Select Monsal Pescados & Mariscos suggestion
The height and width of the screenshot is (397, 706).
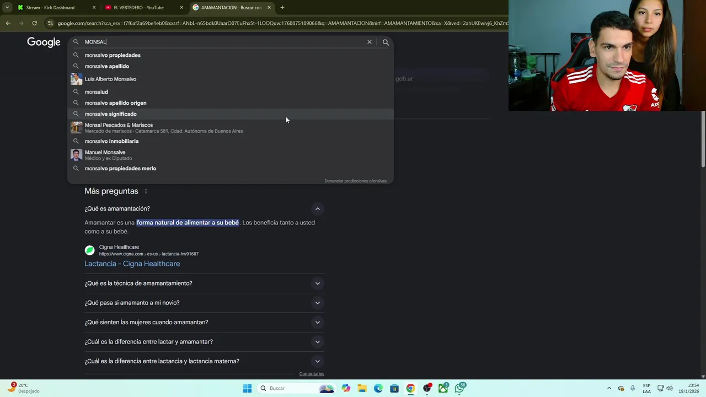(x=231, y=128)
